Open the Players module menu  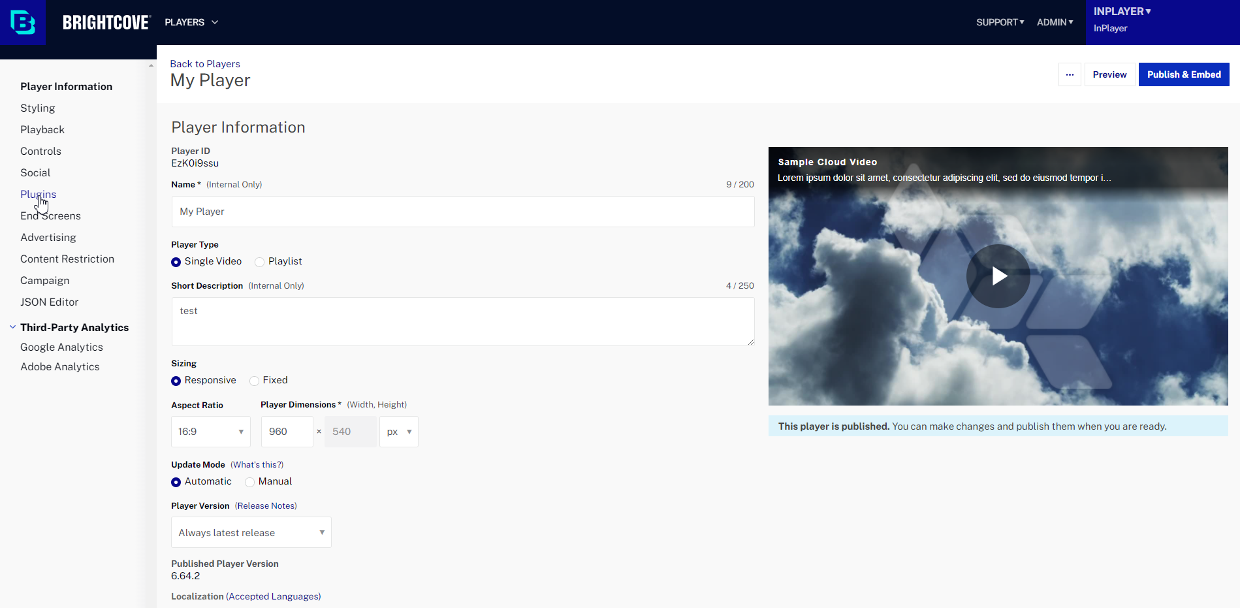pos(191,22)
